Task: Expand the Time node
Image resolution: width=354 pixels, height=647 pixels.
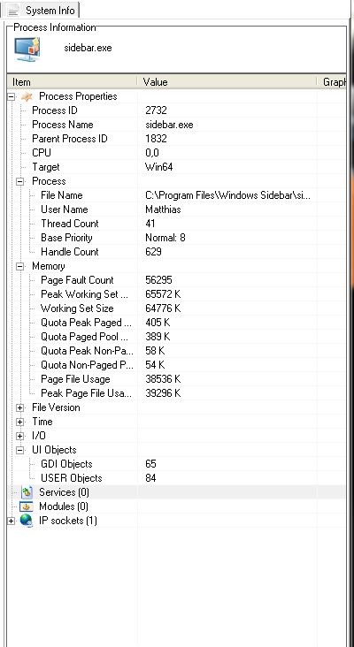Action: (x=19, y=422)
